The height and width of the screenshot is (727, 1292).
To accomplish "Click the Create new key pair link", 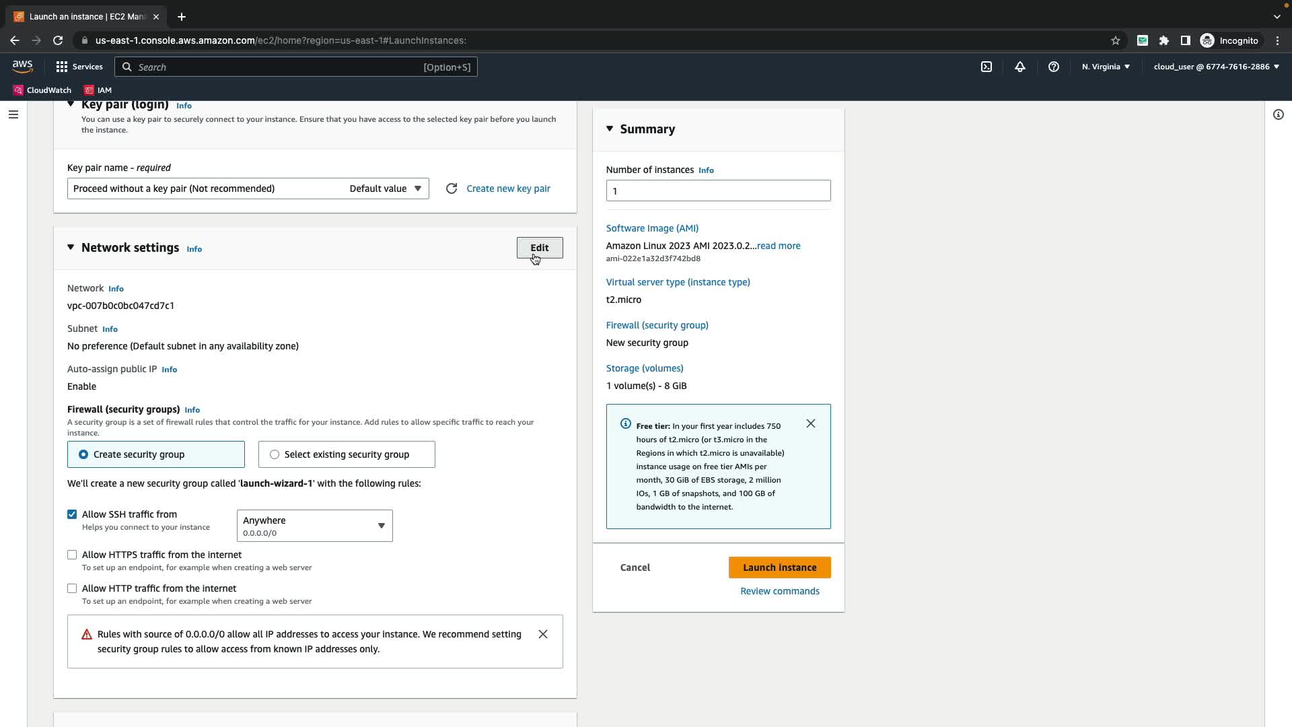I will [x=508, y=188].
